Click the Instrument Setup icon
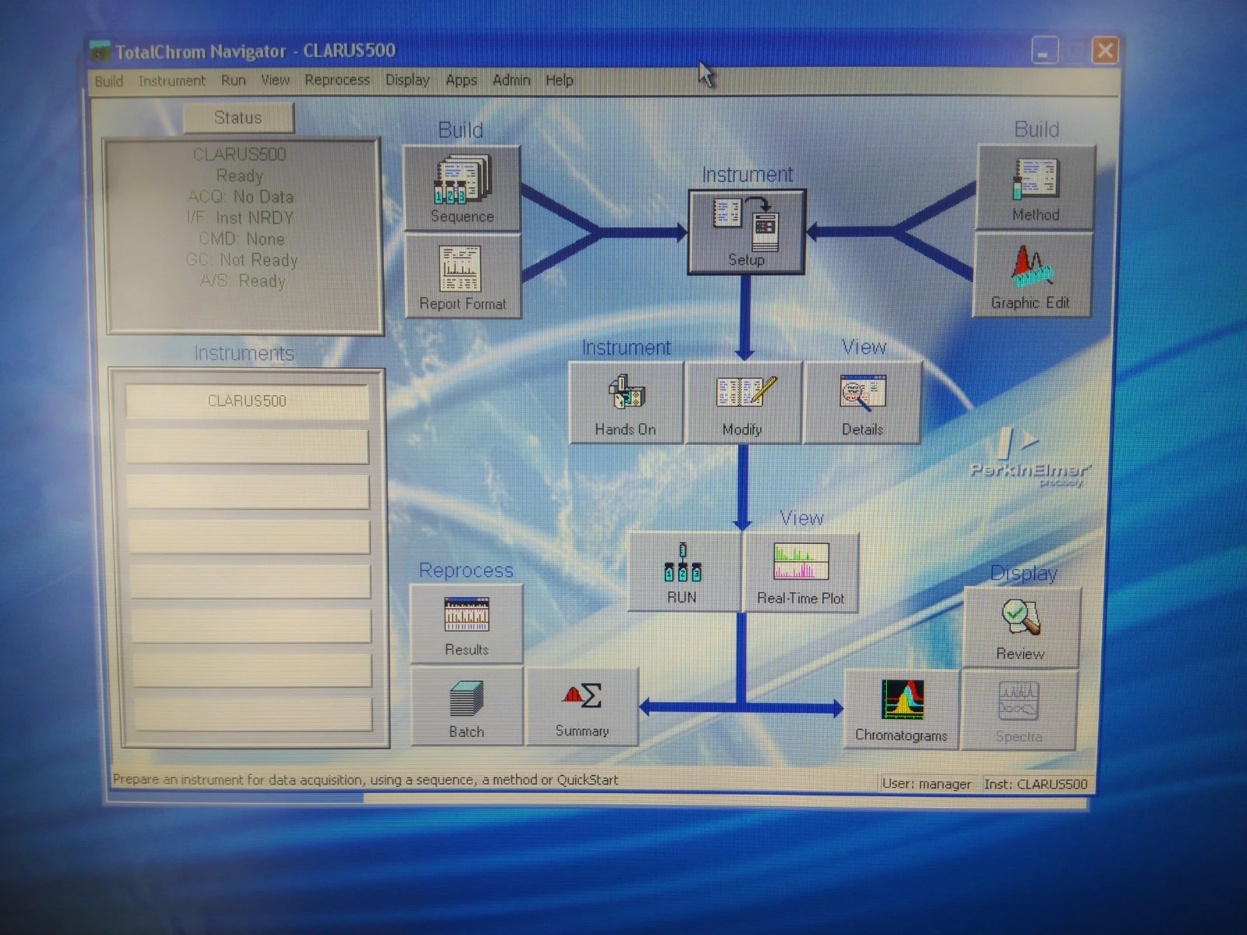 pyautogui.click(x=747, y=232)
